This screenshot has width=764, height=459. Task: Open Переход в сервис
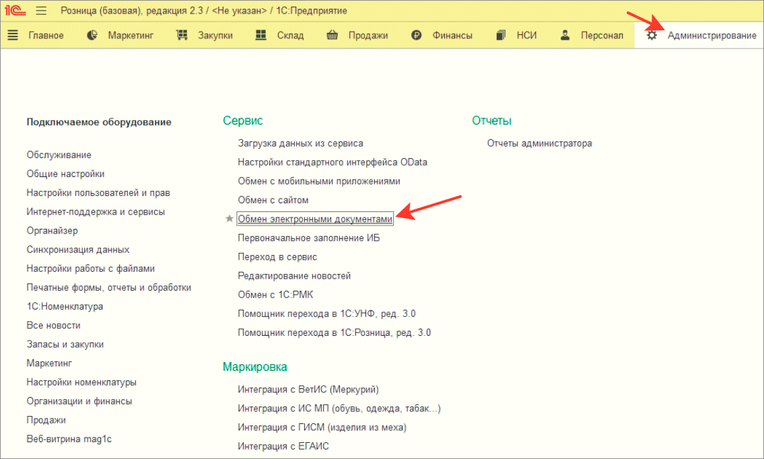click(277, 257)
